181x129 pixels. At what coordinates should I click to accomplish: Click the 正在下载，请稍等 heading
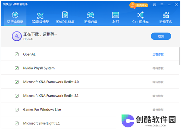(x=40, y=34)
